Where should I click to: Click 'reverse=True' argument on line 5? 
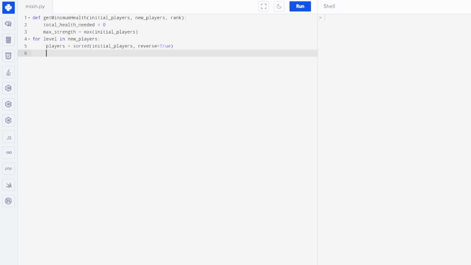click(155, 46)
